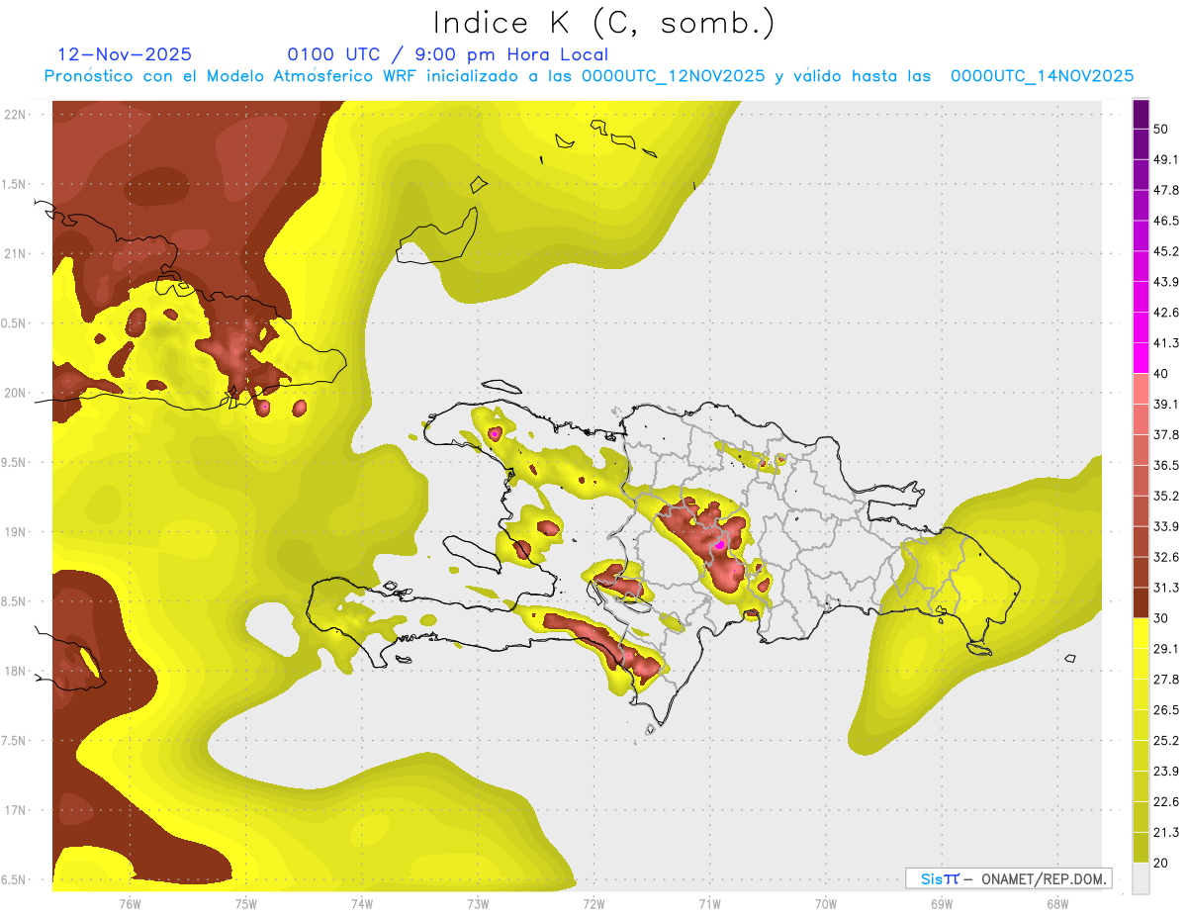This screenshot has width=1187, height=917.
Task: Click the latitude label '1.5N'
Action: (14, 185)
